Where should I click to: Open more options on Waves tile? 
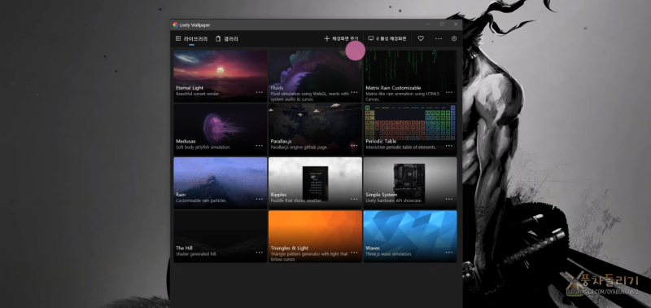point(449,253)
